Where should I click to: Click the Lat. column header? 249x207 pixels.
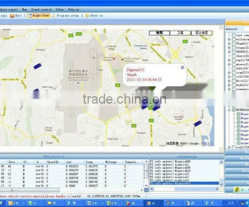[x=74, y=162]
